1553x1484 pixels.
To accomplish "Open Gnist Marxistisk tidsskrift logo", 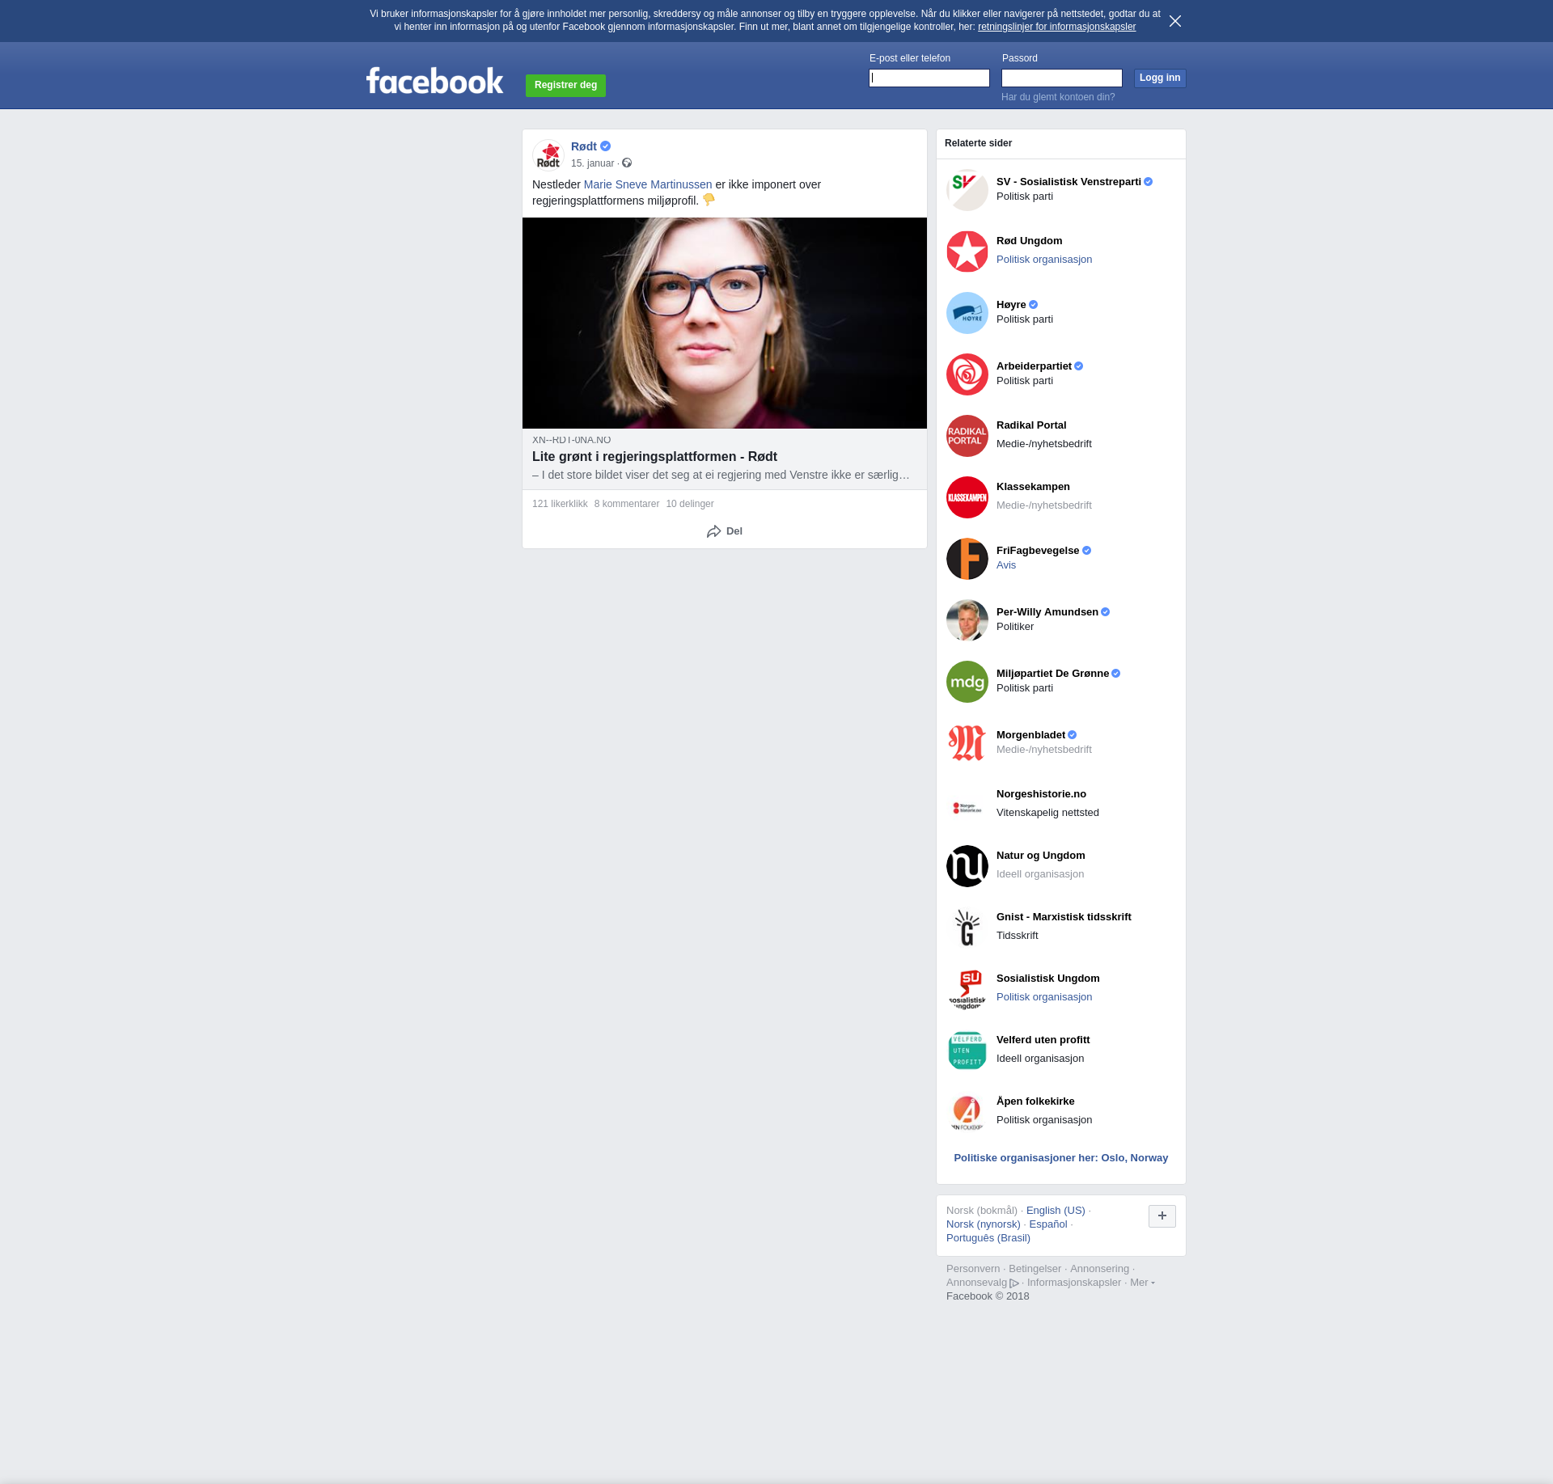I will pyautogui.click(x=967, y=928).
